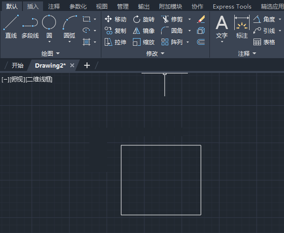
Task: Select the vertical line in canvas
Action: 164,86
